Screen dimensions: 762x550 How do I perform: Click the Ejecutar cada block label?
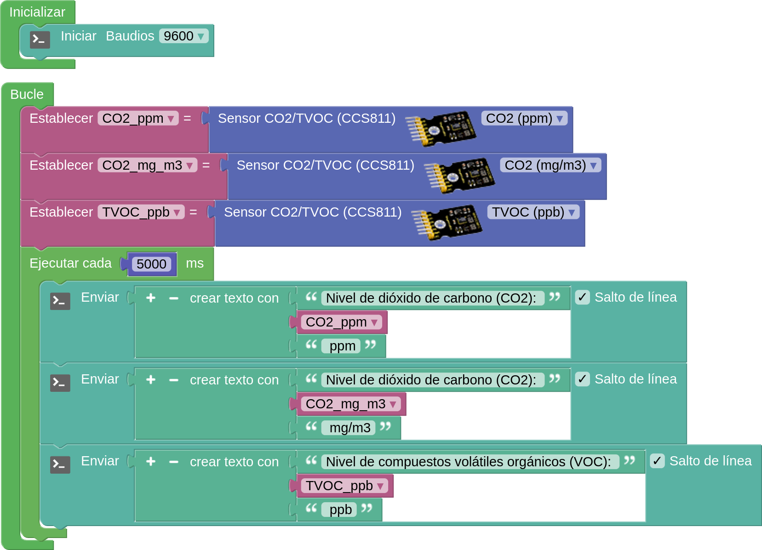(x=70, y=263)
